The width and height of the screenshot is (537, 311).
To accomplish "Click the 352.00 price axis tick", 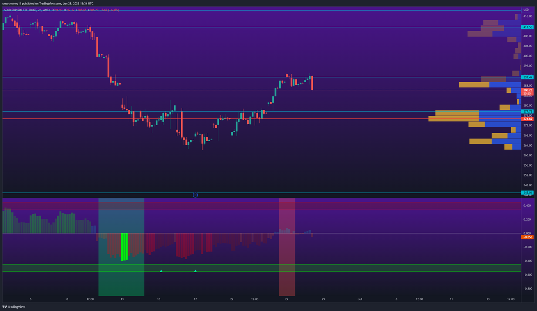I will pos(528,175).
